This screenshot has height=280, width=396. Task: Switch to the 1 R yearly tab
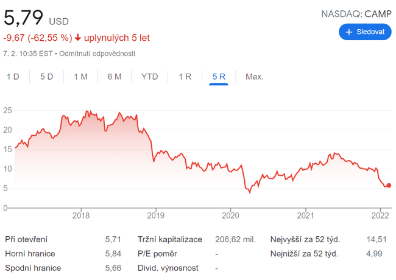coord(185,77)
